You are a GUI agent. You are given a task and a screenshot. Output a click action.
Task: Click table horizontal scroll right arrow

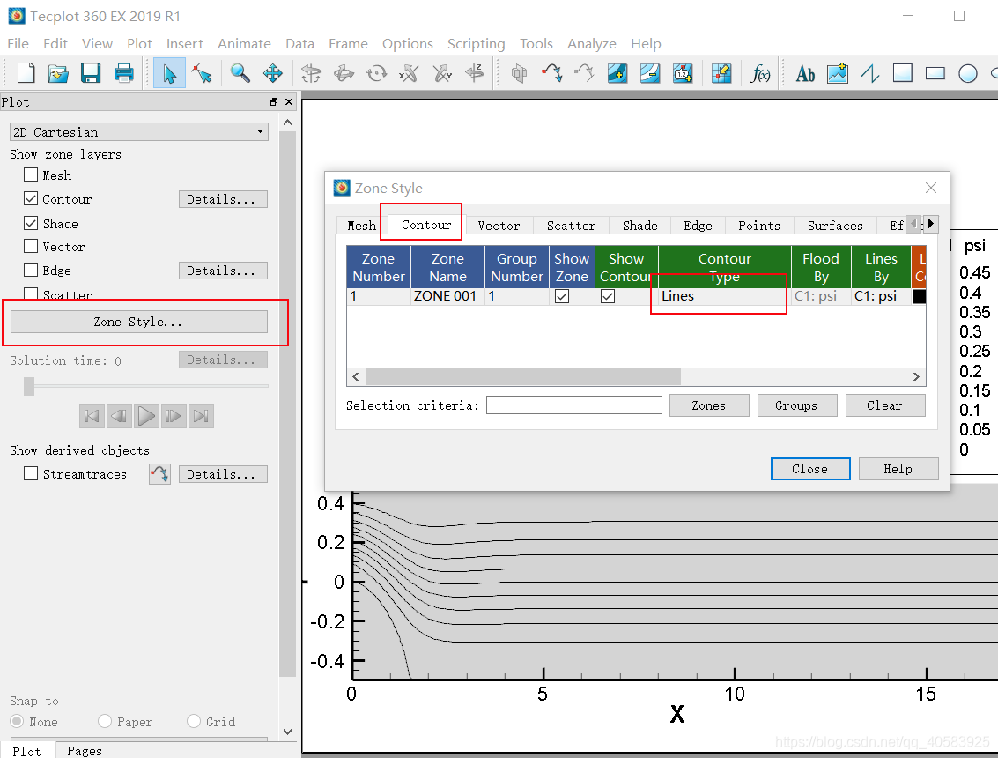[x=917, y=377]
